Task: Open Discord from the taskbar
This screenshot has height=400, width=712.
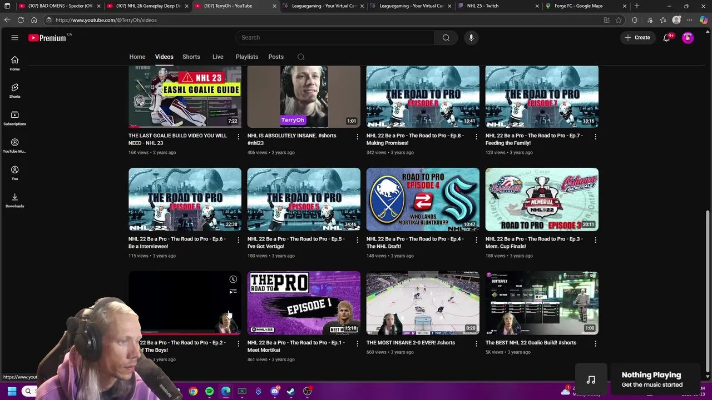Action: click(x=275, y=391)
